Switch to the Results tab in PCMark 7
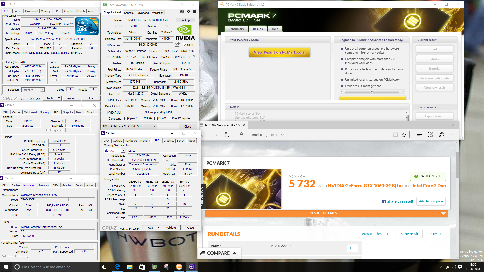The width and height of the screenshot is (484, 272). tap(258, 29)
